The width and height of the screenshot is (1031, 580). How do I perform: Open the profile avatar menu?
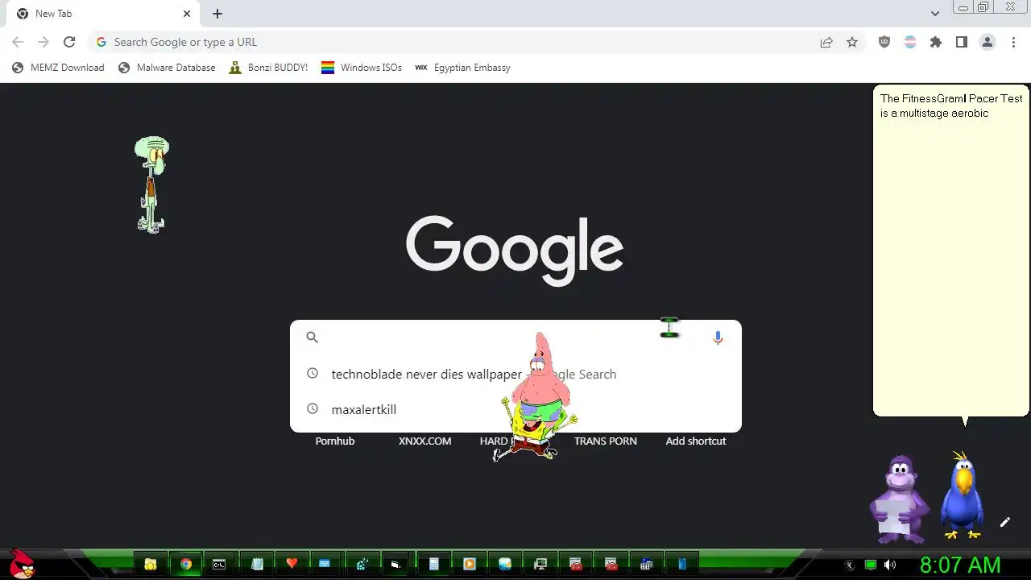click(x=988, y=42)
